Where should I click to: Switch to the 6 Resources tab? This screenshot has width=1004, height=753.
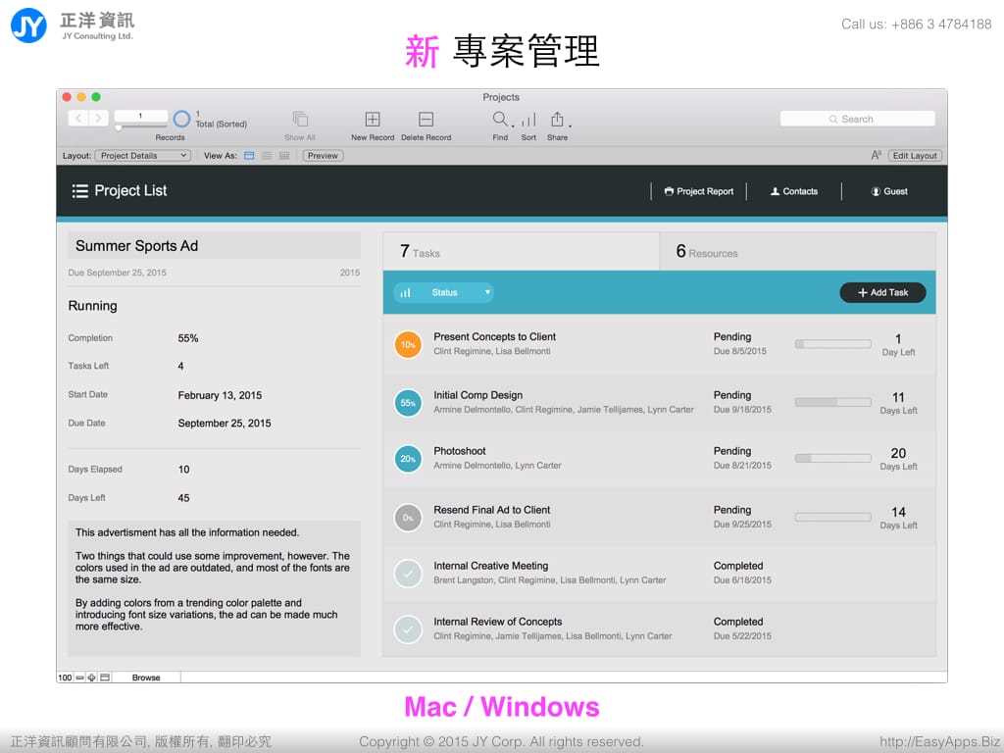[x=797, y=252]
